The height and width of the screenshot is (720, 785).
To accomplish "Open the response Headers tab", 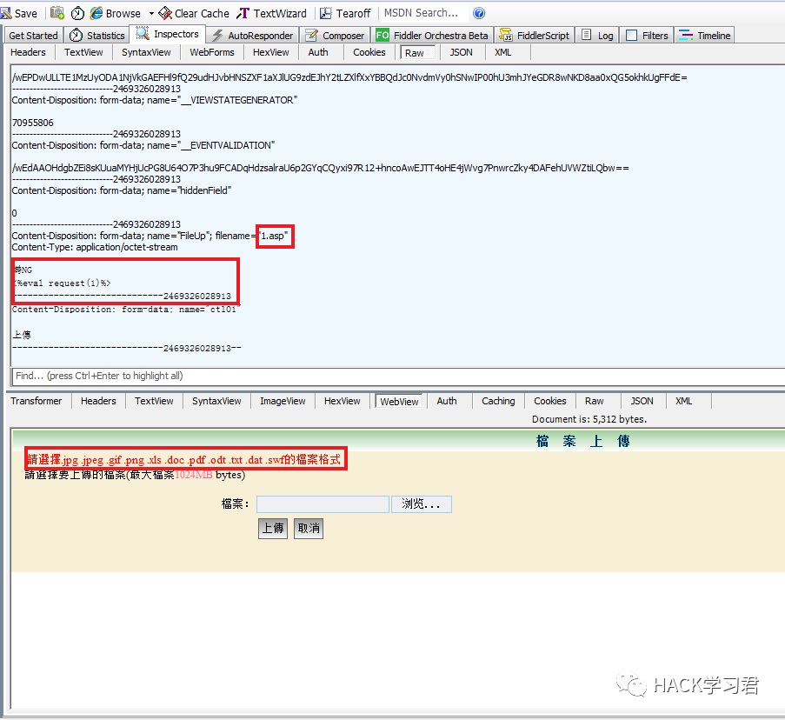I will (98, 401).
